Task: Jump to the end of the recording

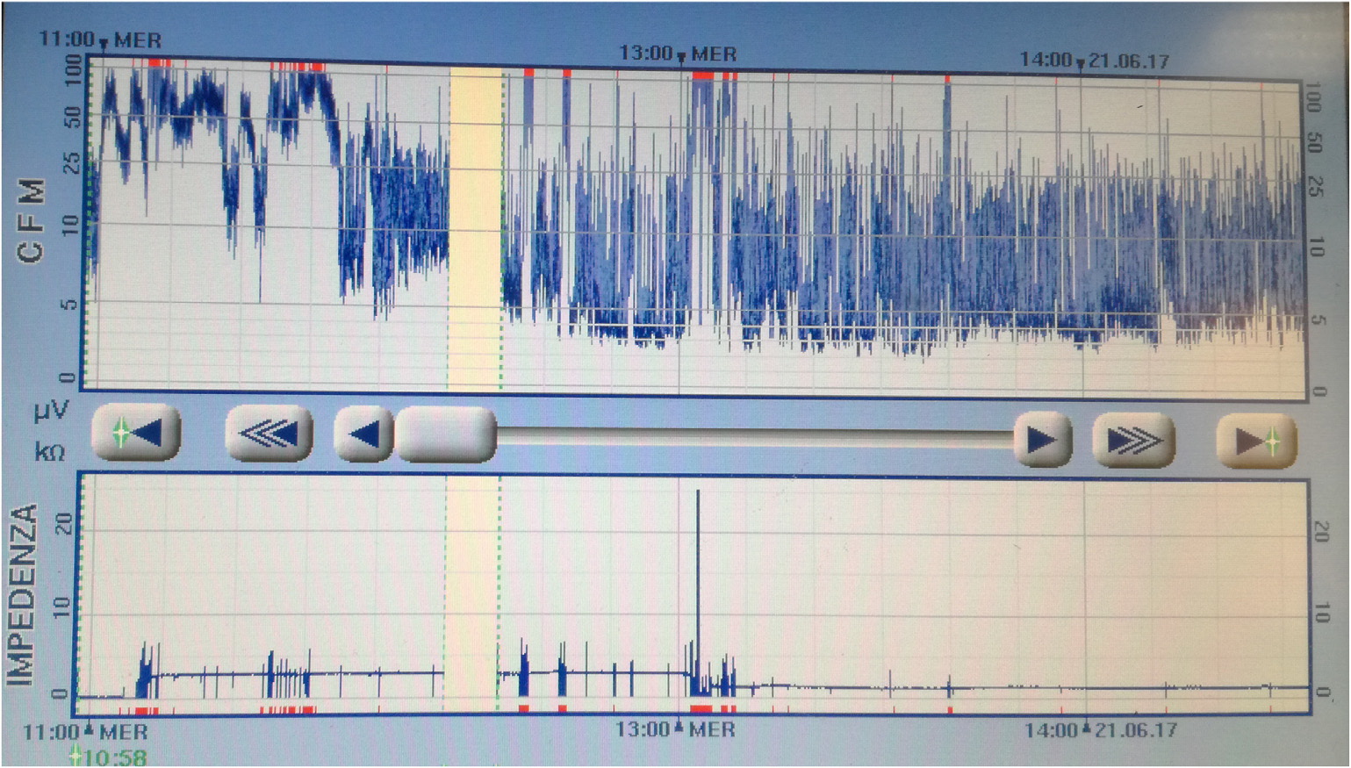Action: click(1256, 441)
